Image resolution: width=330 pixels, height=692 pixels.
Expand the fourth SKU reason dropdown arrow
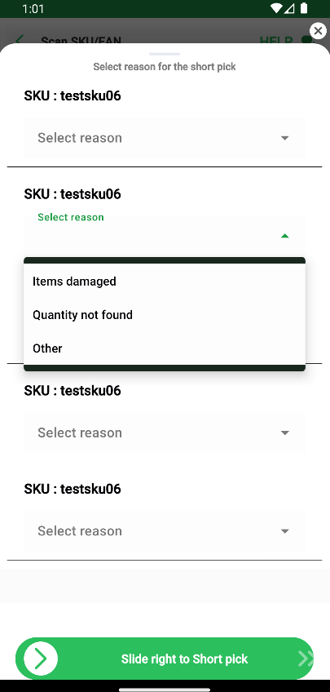[284, 531]
